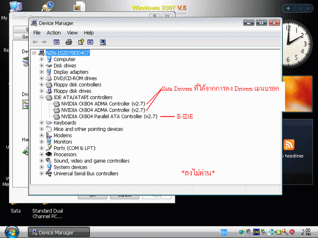Click the EN language indicator in taskbar
318x238 pixels.
[224, 233]
